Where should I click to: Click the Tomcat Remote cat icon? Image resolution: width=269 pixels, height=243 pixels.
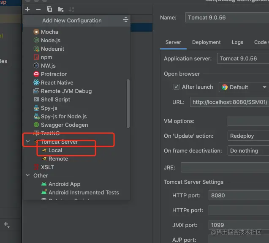pos(44,158)
